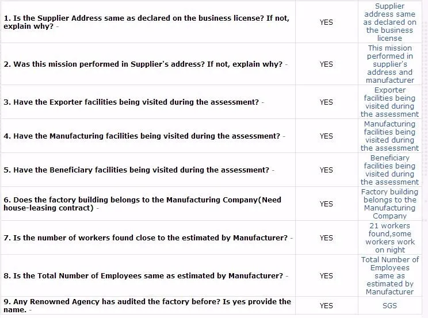Click the SGS agency name cell
This screenshot has width=428, height=318.
(389, 306)
